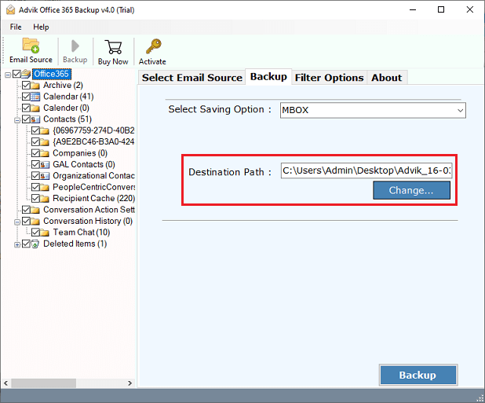This screenshot has height=403, width=485.
Task: Maximize the Advik window
Action: [441, 9]
